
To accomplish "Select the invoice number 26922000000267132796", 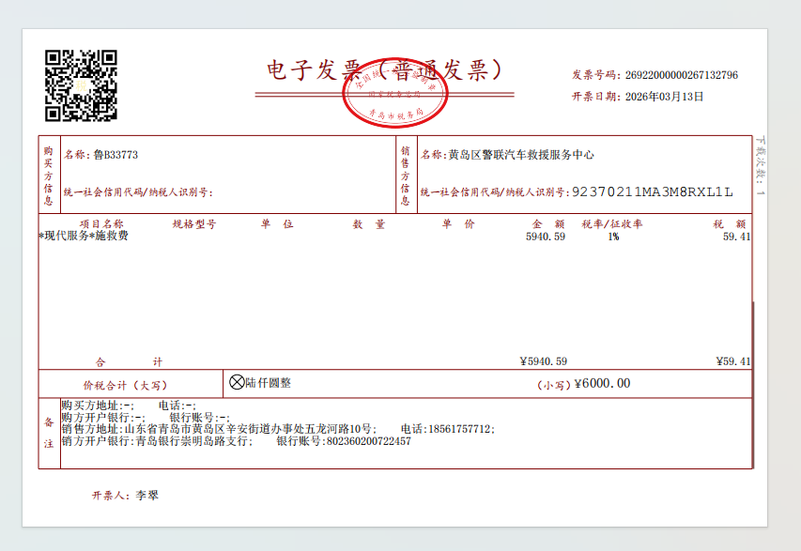I will tap(681, 75).
